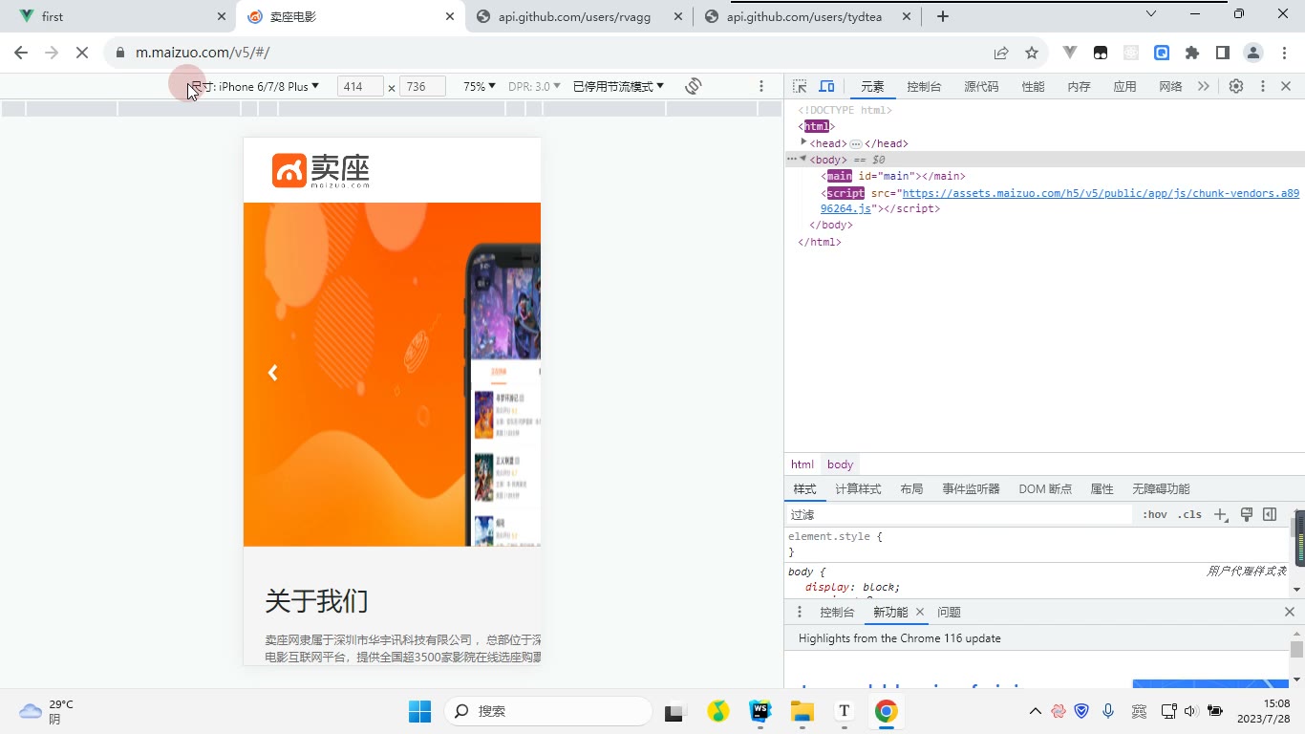
Task: Click the address bar URL
Action: tap(203, 53)
